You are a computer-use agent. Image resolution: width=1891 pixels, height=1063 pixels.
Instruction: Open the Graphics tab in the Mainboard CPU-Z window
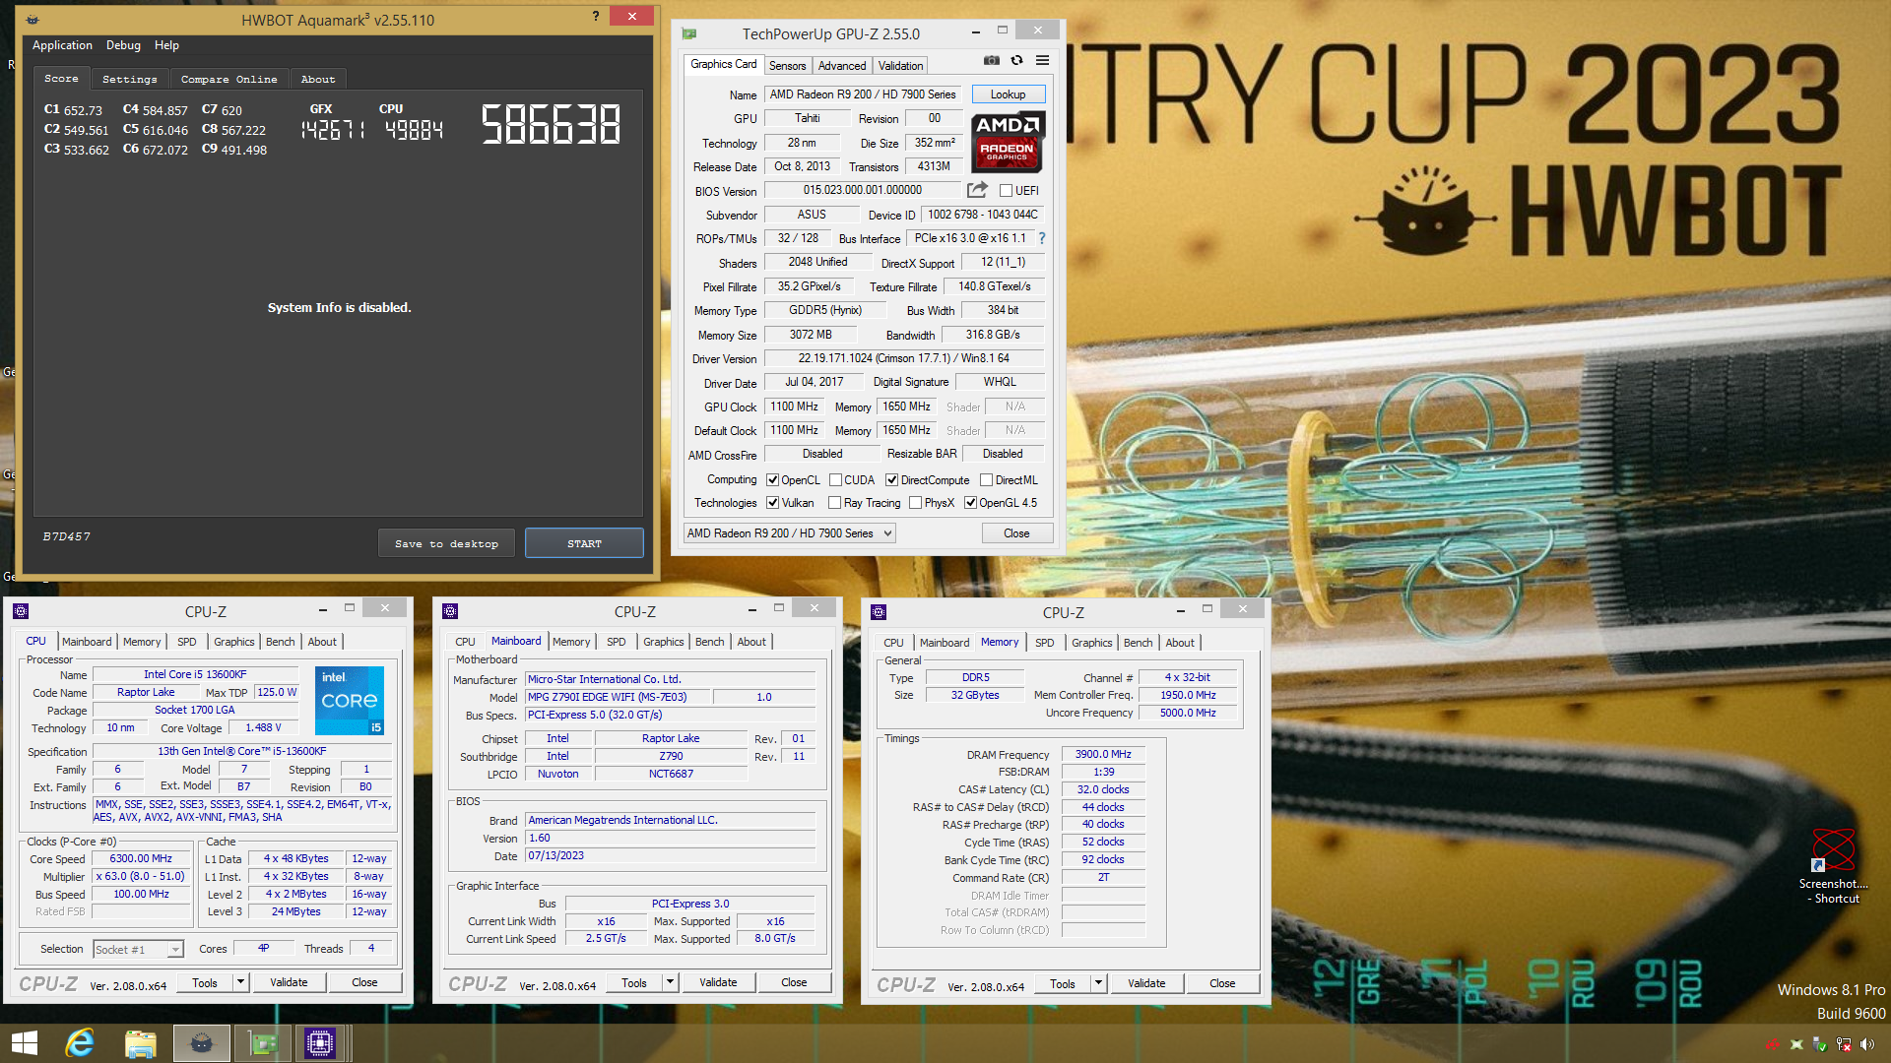point(663,641)
